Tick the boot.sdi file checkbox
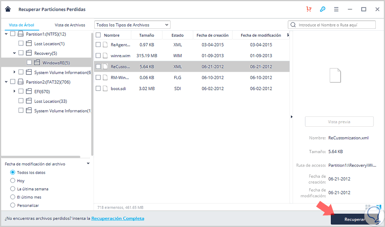The width and height of the screenshot is (385, 227). click(x=98, y=88)
